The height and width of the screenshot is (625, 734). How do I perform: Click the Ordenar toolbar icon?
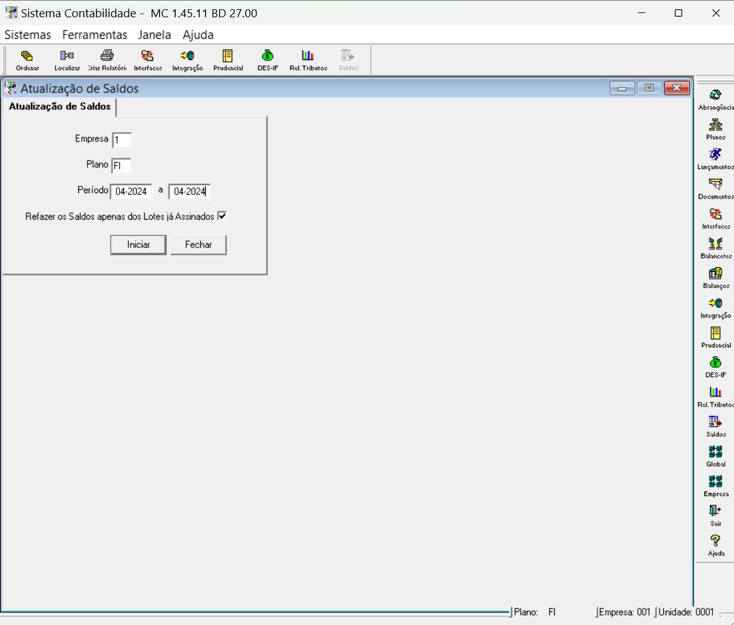click(27, 60)
